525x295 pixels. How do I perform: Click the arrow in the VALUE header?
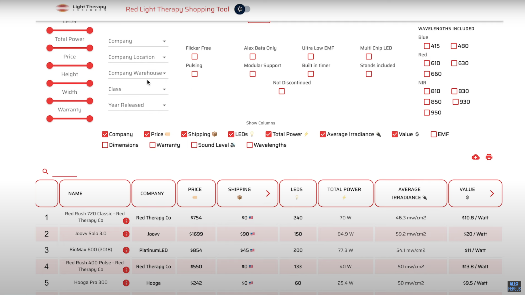click(x=492, y=194)
